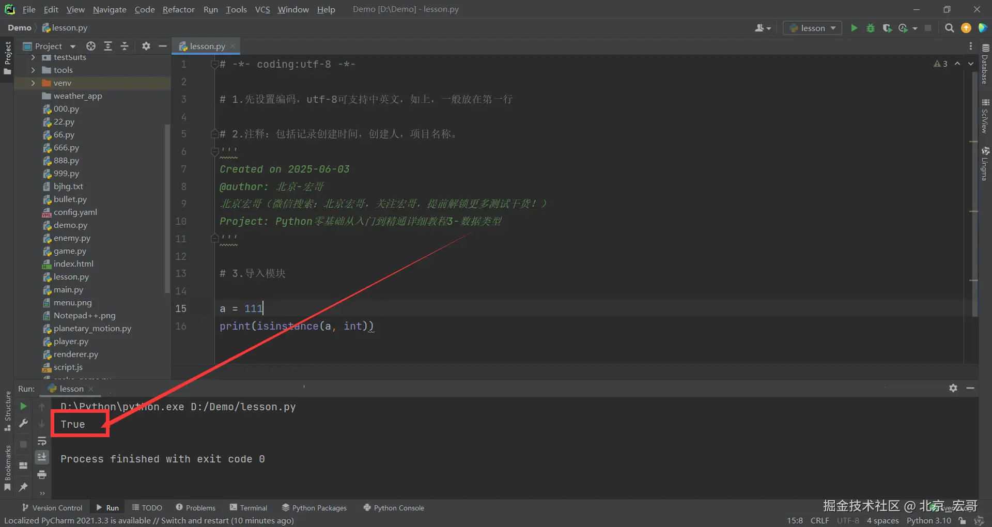Open Run panel settings gear
The image size is (992, 527).
coord(953,388)
